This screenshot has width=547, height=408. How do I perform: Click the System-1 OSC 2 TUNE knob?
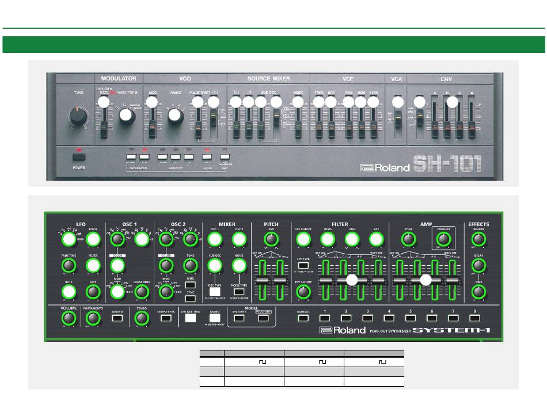(190, 266)
